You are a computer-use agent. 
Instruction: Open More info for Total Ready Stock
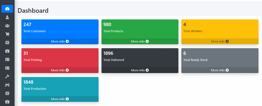(x=220, y=70)
